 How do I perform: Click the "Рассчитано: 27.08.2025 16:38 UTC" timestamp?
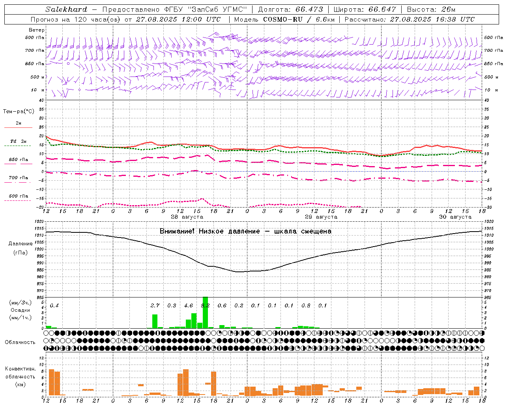[410, 19]
